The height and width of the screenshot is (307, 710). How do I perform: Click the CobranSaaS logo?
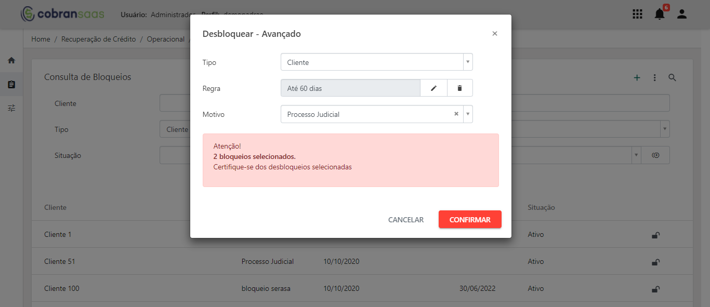point(62,14)
